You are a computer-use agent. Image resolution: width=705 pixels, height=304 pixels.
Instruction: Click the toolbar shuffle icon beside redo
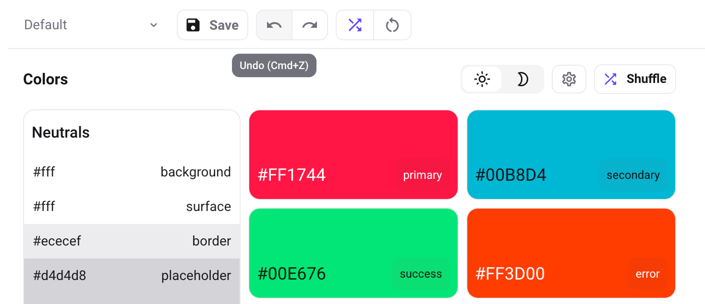[x=355, y=25]
